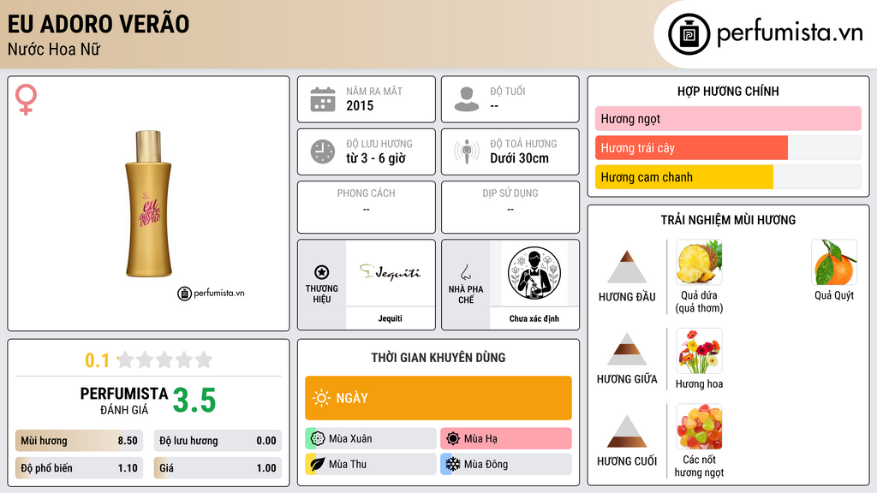Click the leaf icon beside Mùa Thu
This screenshot has width=877, height=493.
click(x=318, y=464)
